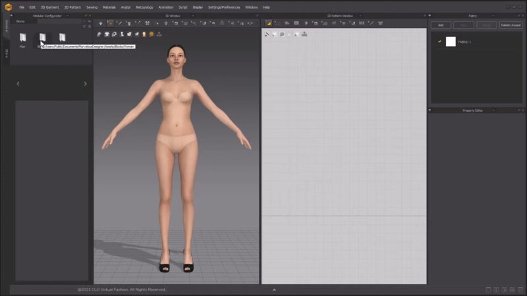Open the third blocks folder
This screenshot has height=296, width=527.
[62, 37]
